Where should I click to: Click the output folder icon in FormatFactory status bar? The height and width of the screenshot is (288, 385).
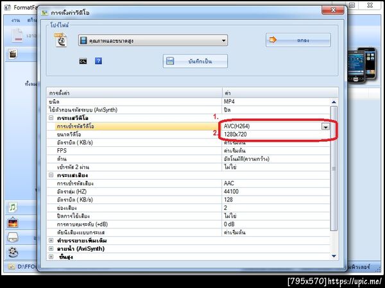click(12, 267)
